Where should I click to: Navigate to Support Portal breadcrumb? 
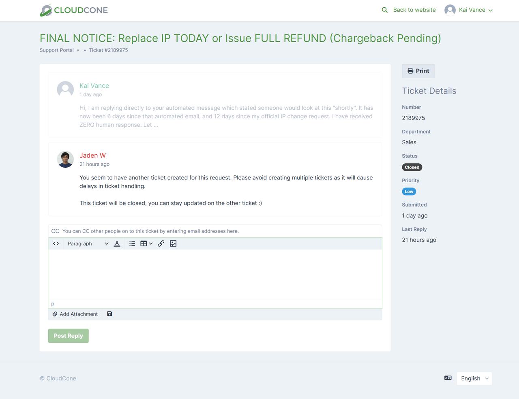[x=57, y=50]
